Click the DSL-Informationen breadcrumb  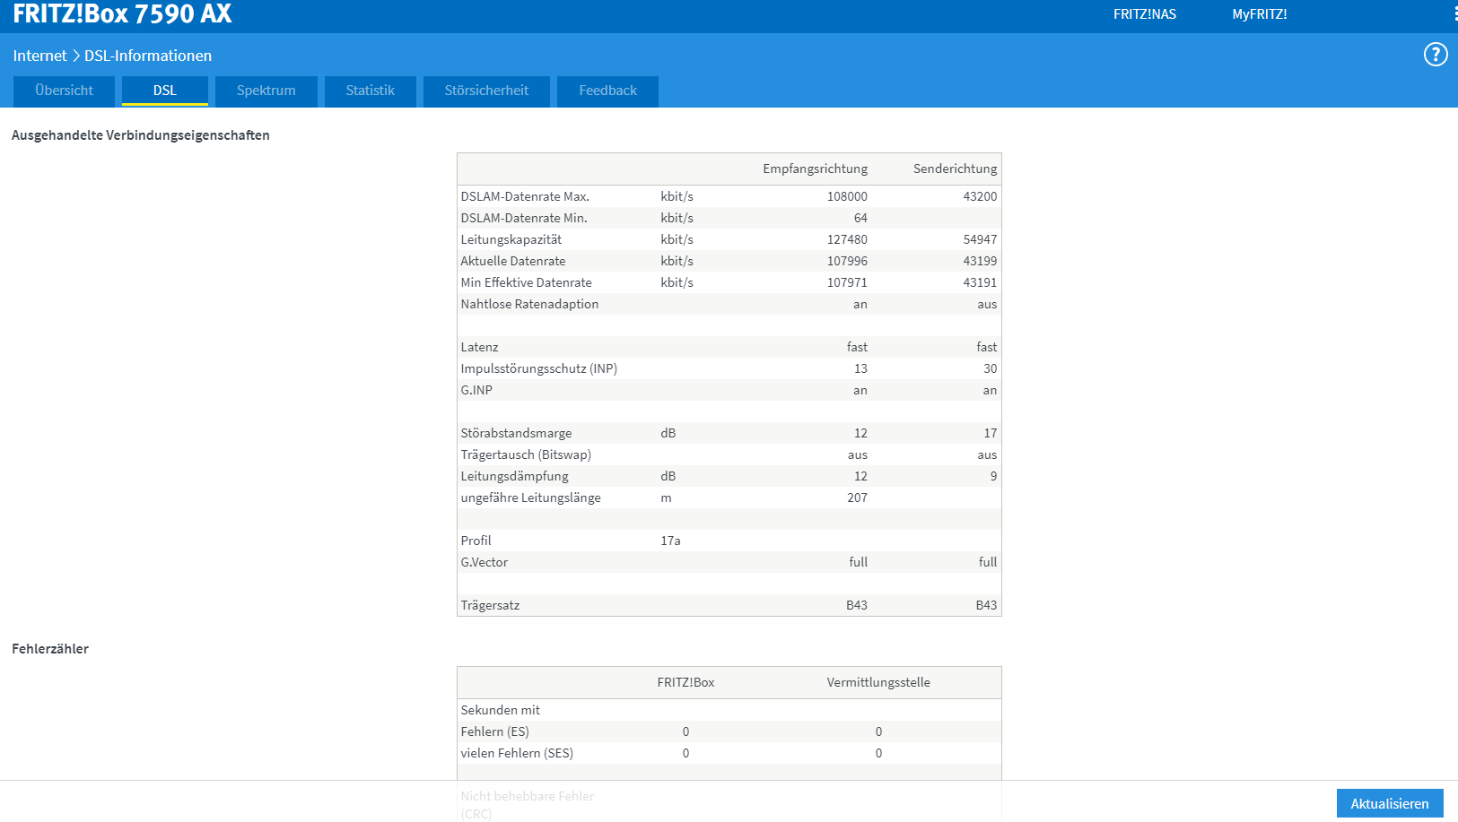(148, 56)
